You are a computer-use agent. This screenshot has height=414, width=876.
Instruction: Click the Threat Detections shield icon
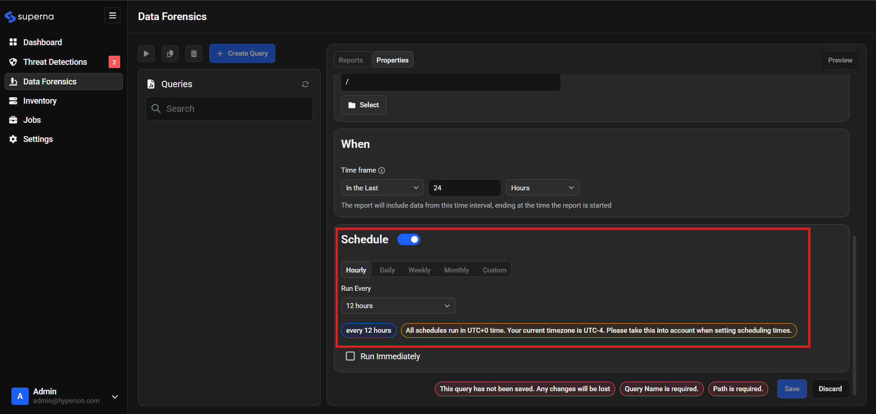[x=13, y=62]
